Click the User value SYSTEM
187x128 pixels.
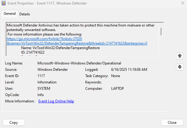point(44,89)
